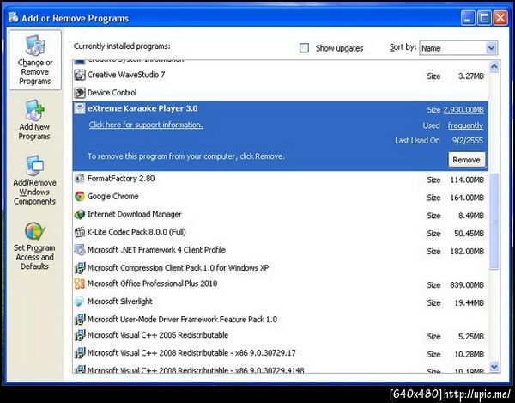Open Add New Programs from the sidebar

34,120
